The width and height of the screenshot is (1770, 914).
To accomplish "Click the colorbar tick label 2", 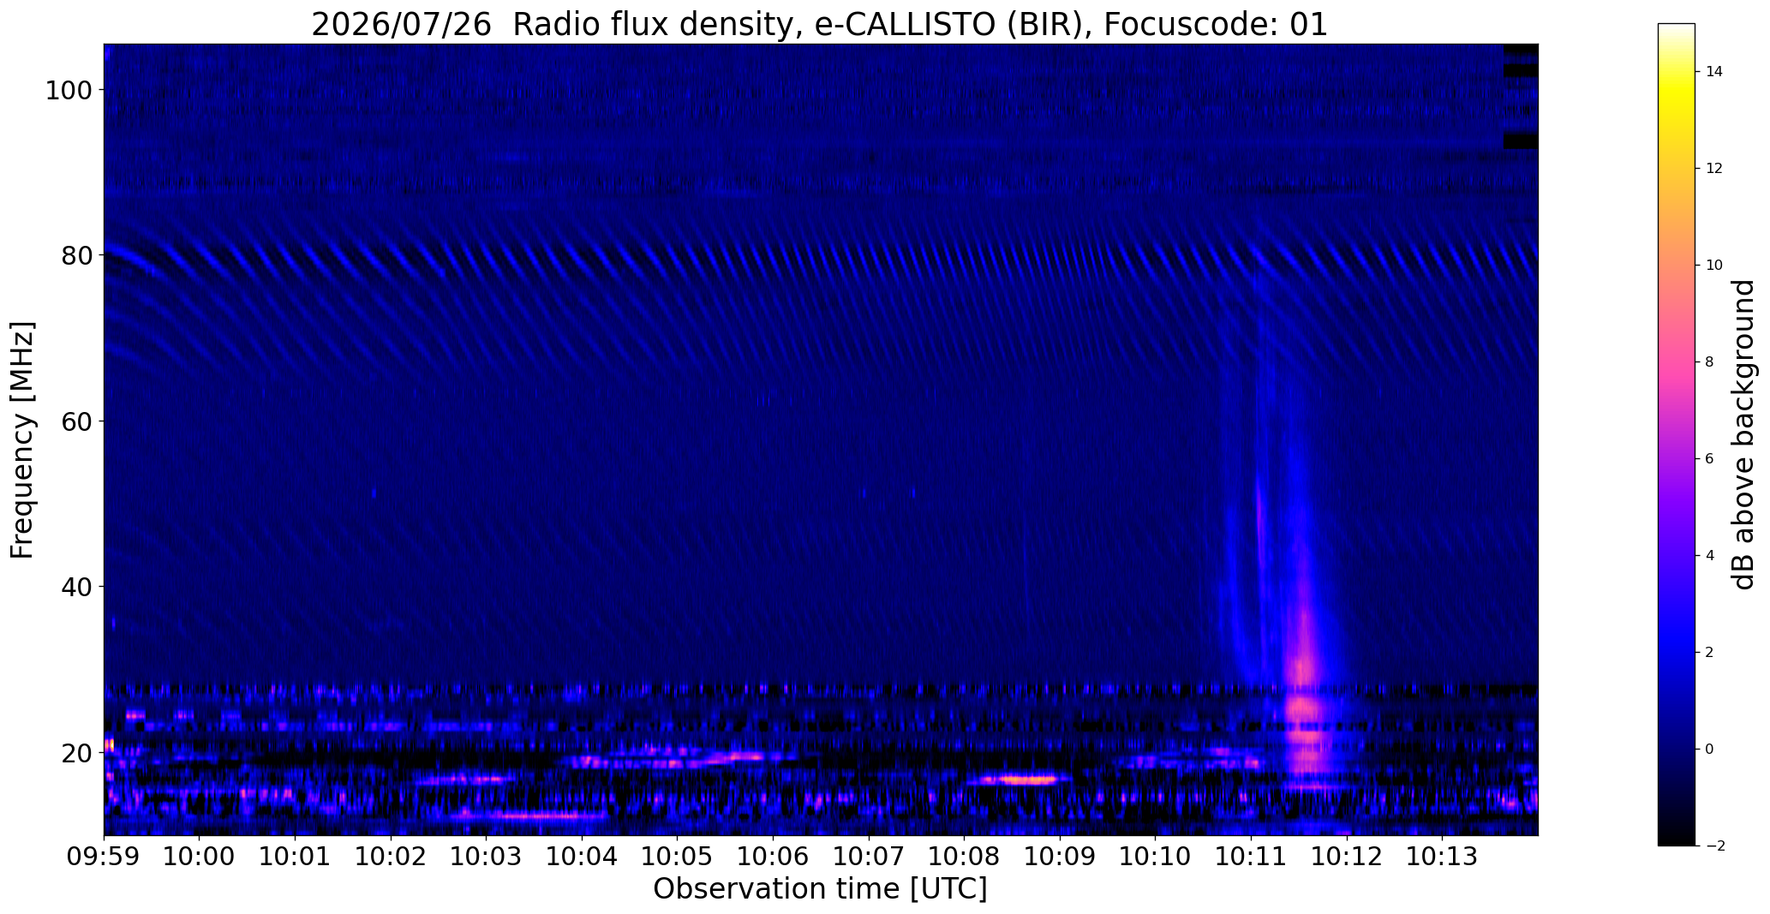I will click(x=1710, y=652).
